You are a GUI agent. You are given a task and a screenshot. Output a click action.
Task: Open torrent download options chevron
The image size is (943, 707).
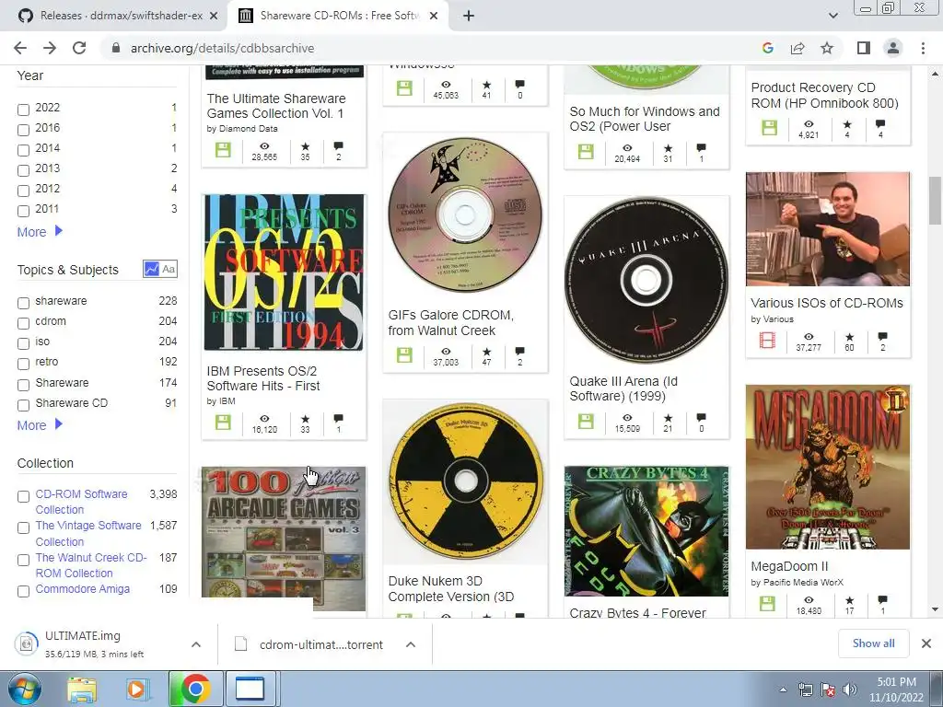tap(411, 644)
